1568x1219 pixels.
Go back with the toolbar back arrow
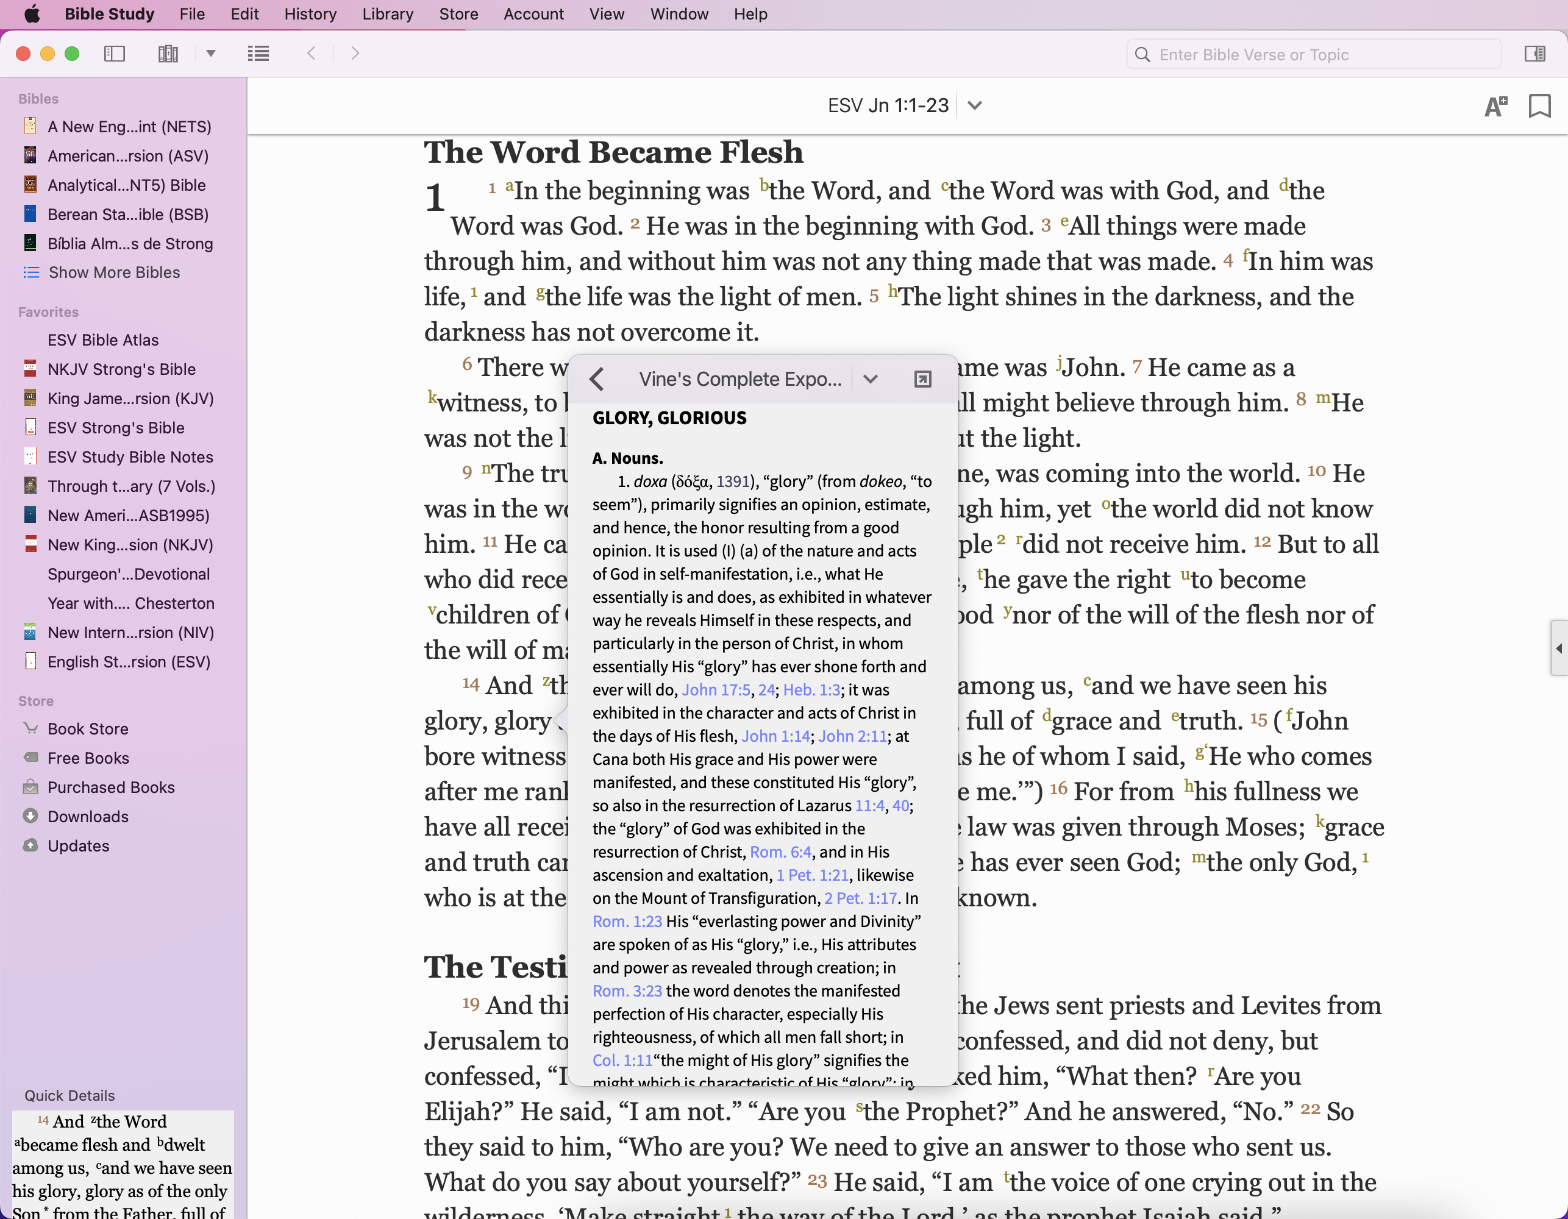pos(312,54)
